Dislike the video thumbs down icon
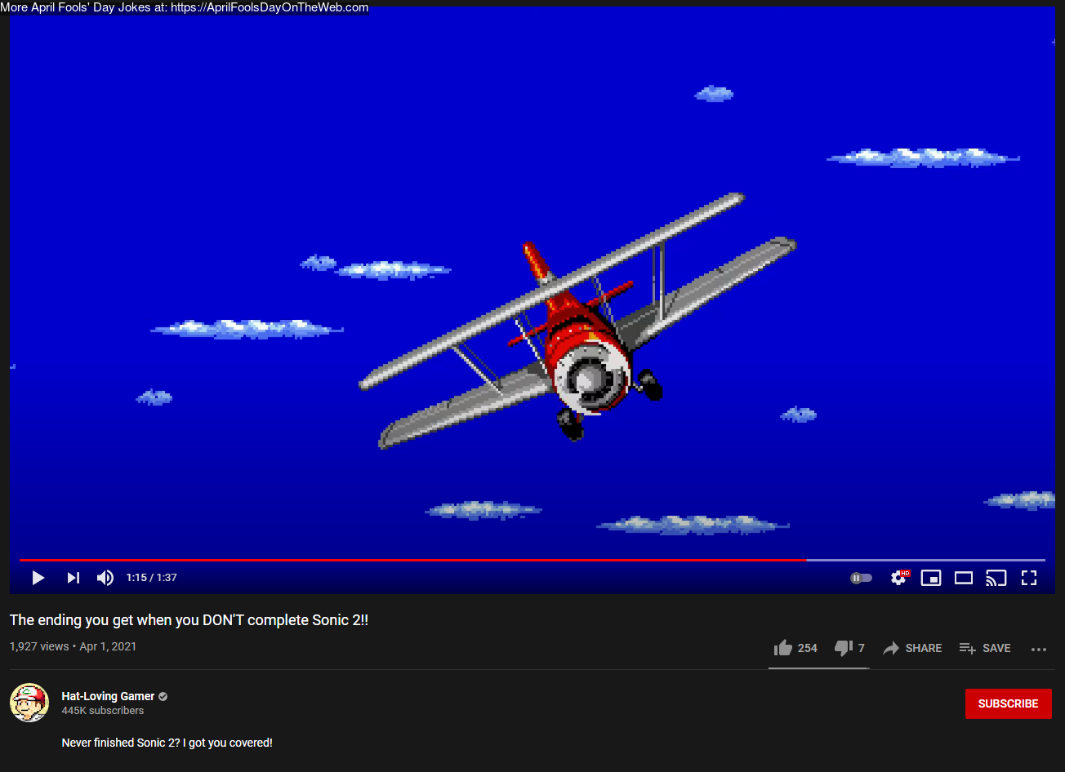The height and width of the screenshot is (772, 1065). pos(844,648)
